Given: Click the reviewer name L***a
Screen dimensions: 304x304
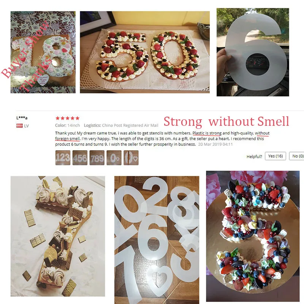Looking at the screenshot, I should pyautogui.click(x=22, y=118).
